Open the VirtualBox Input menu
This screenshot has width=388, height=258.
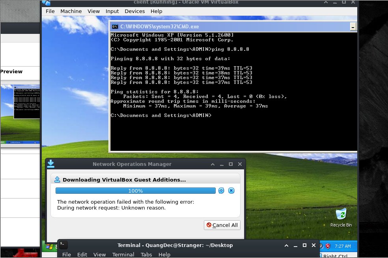[112, 11]
